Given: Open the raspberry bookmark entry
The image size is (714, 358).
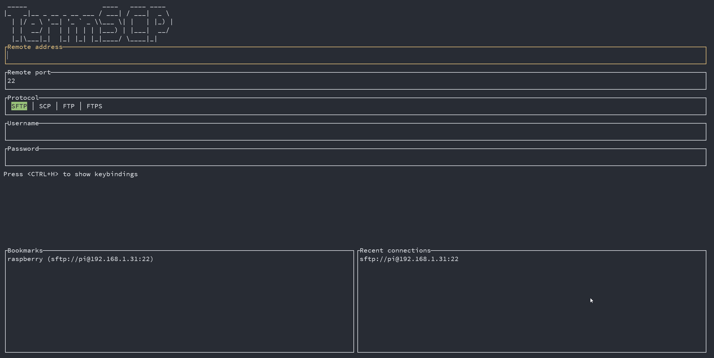Looking at the screenshot, I should point(80,259).
